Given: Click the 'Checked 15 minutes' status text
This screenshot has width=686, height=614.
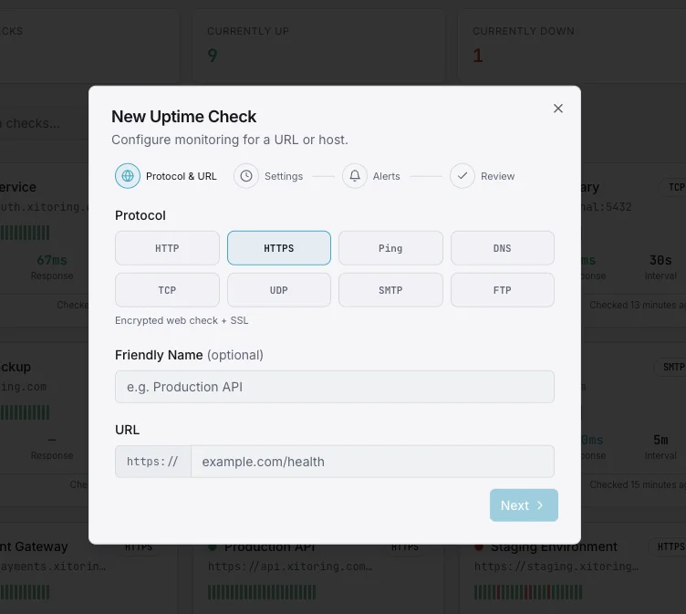Looking at the screenshot, I should click(638, 484).
